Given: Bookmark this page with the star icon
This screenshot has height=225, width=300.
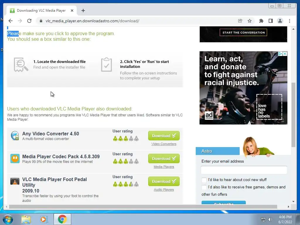Looking at the screenshot, I should [x=250, y=21].
